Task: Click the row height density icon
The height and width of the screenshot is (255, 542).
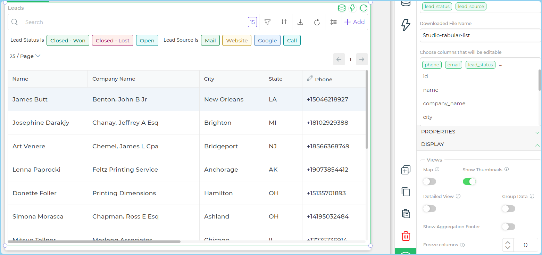Action: coord(333,22)
